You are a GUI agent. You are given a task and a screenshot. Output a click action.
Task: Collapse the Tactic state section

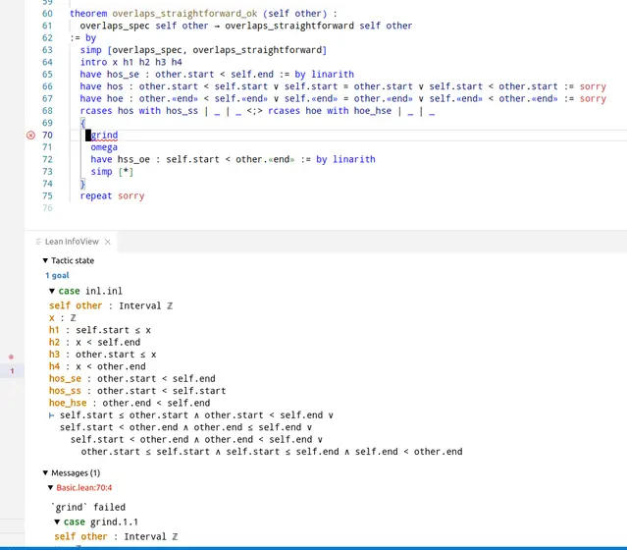45,260
